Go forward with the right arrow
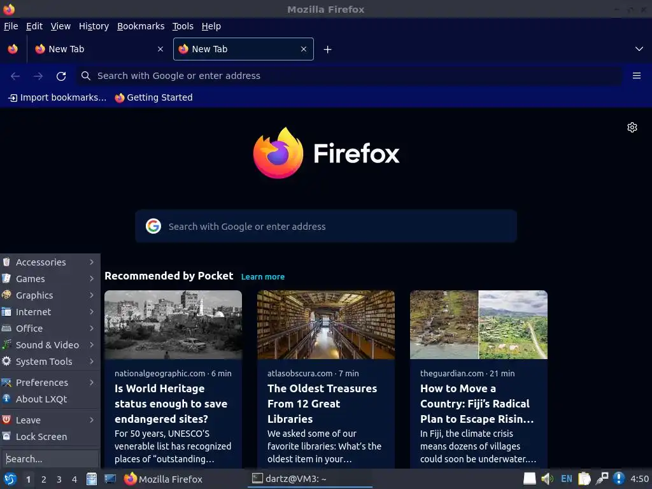The height and width of the screenshot is (489, 652). point(38,76)
